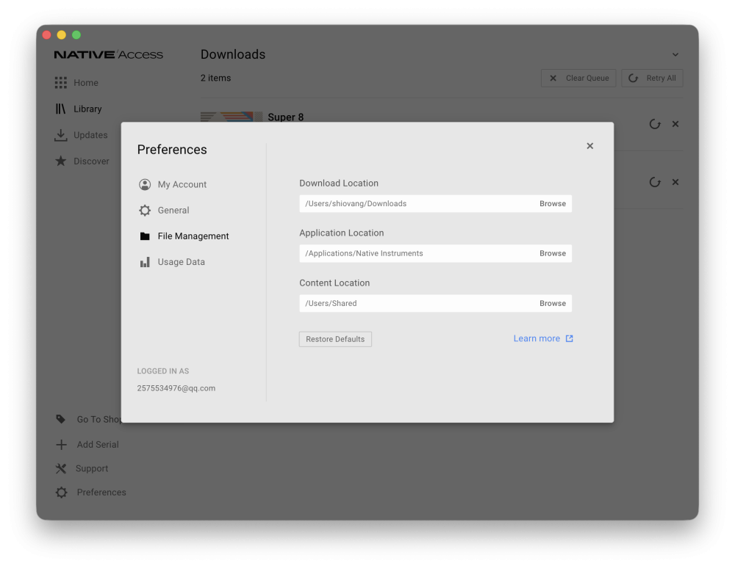Click the Discover star icon
The height and width of the screenshot is (568, 735).
(x=60, y=161)
